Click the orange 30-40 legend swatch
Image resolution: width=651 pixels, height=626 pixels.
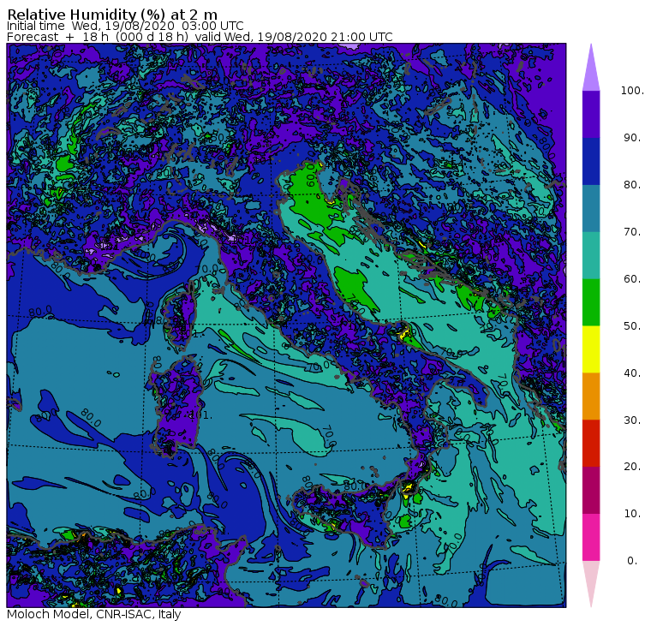click(x=591, y=396)
